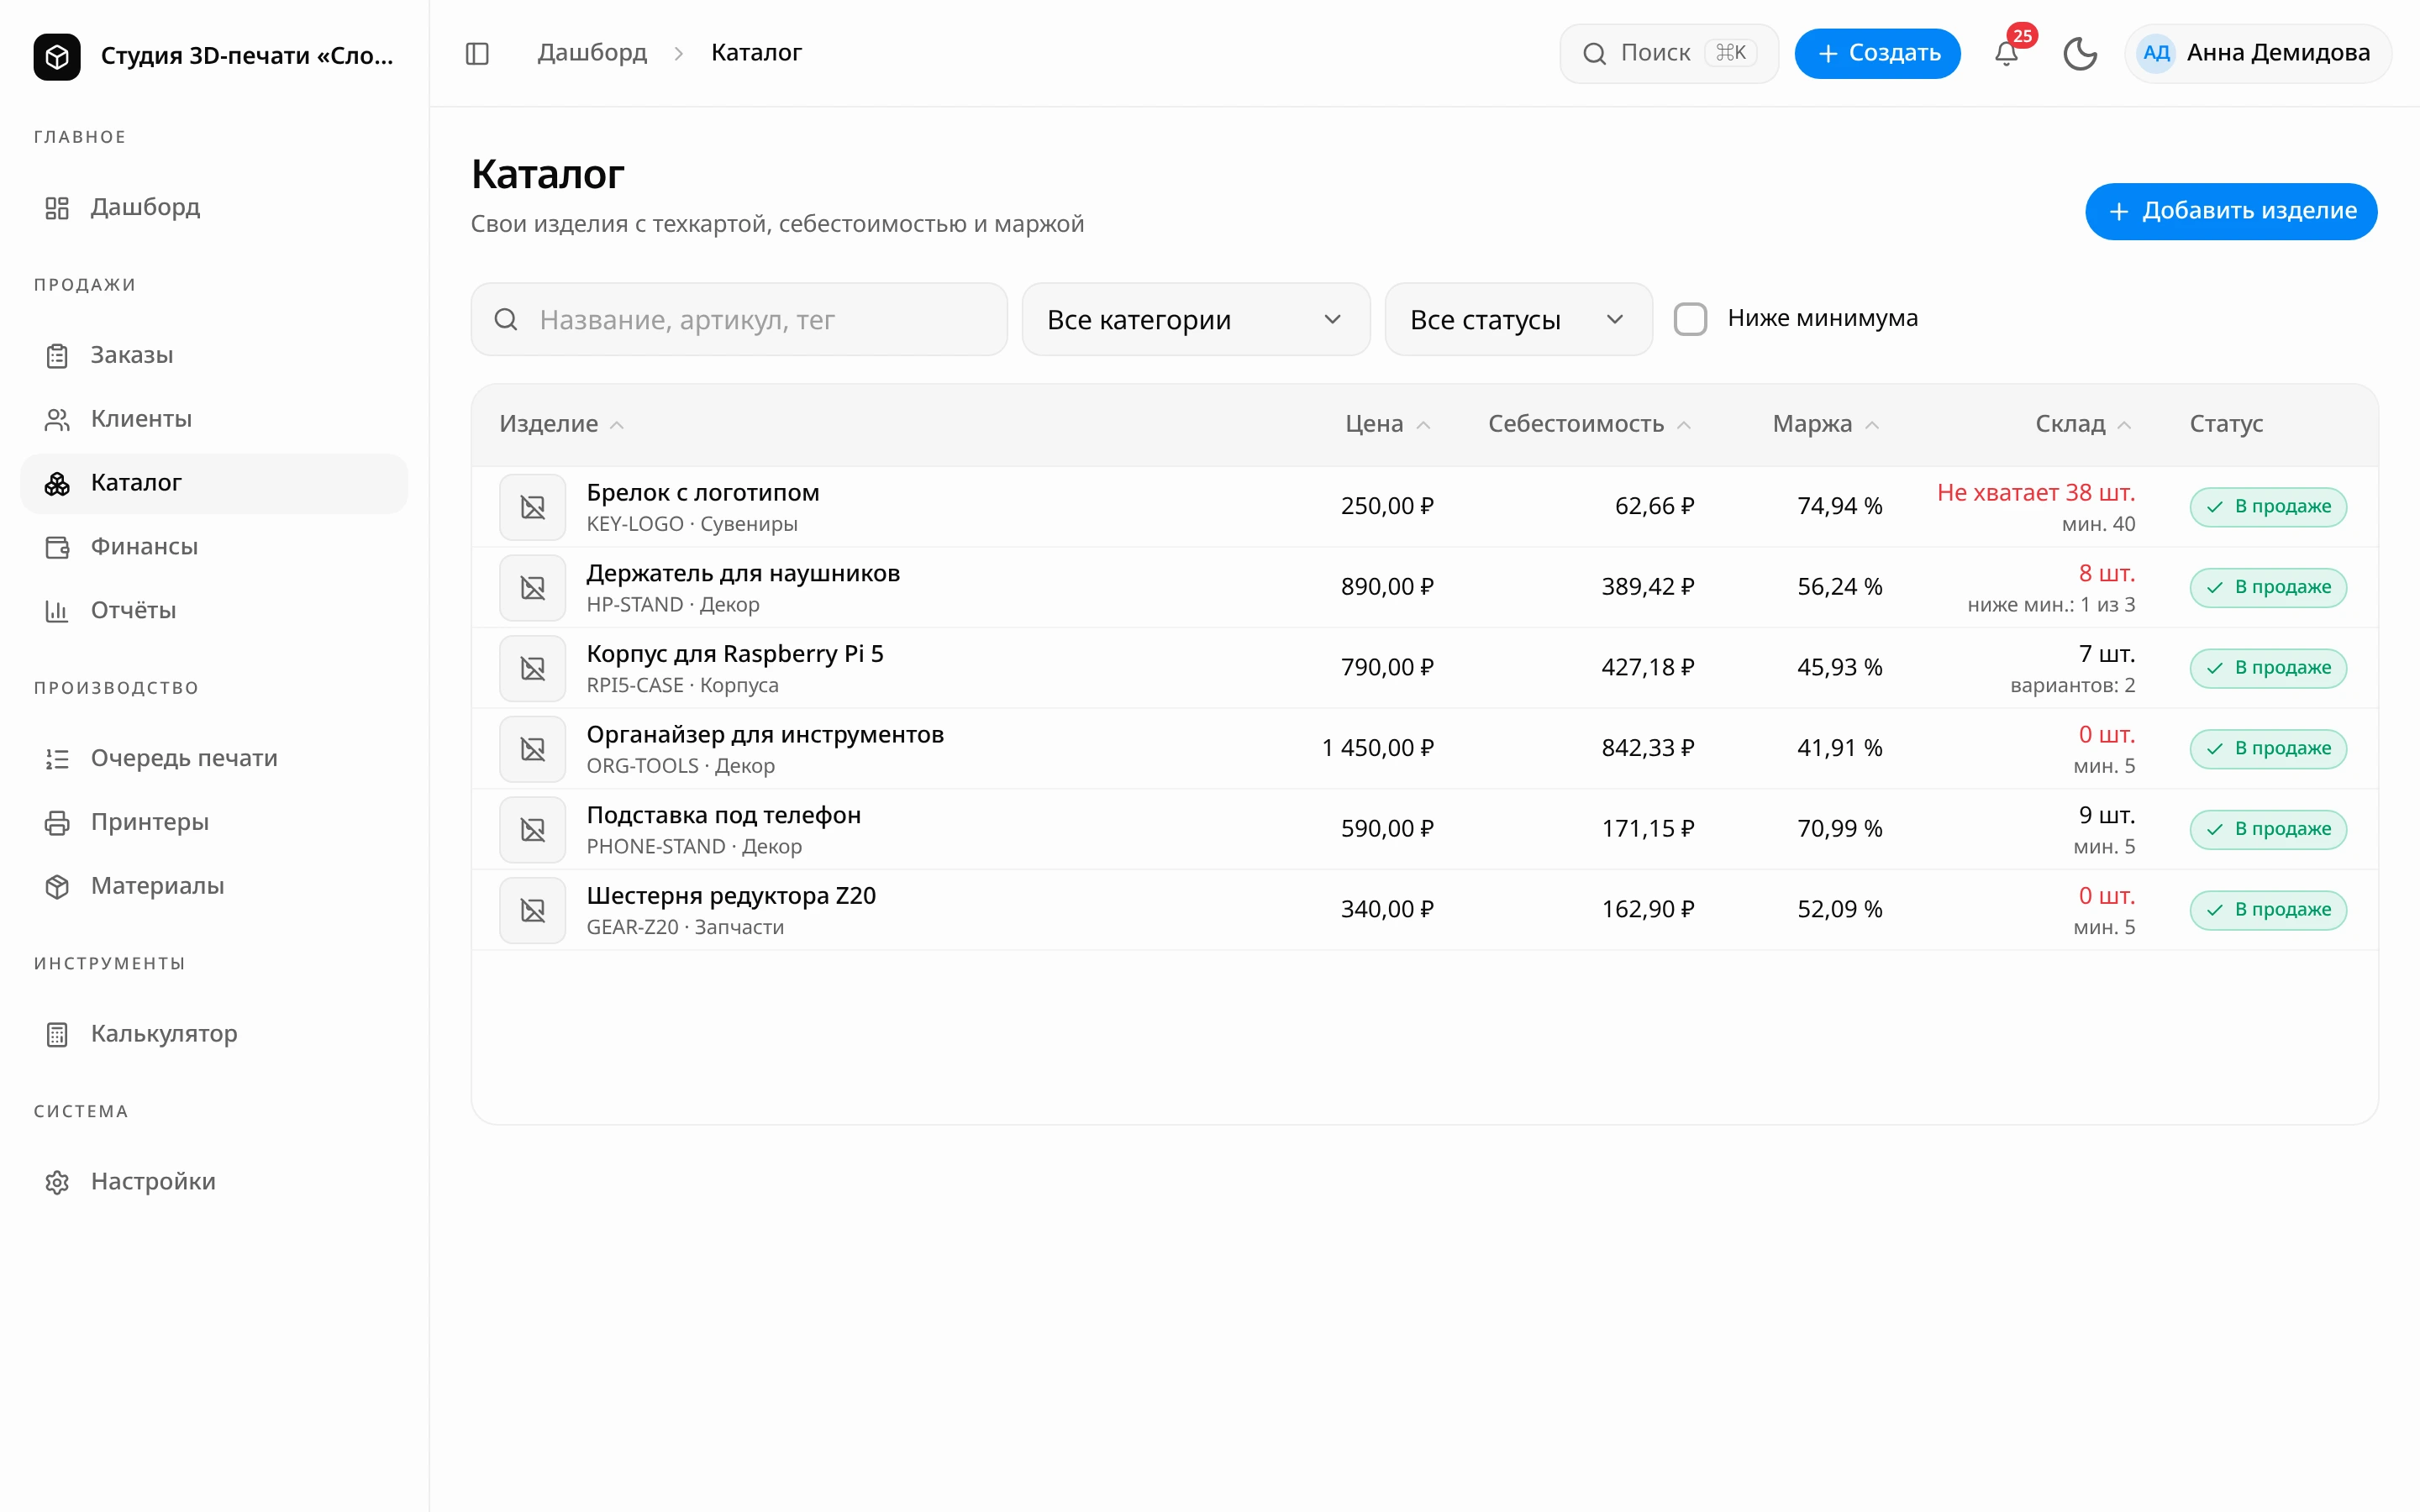
Task: Open Каталог in the sidebar
Action: [x=214, y=483]
